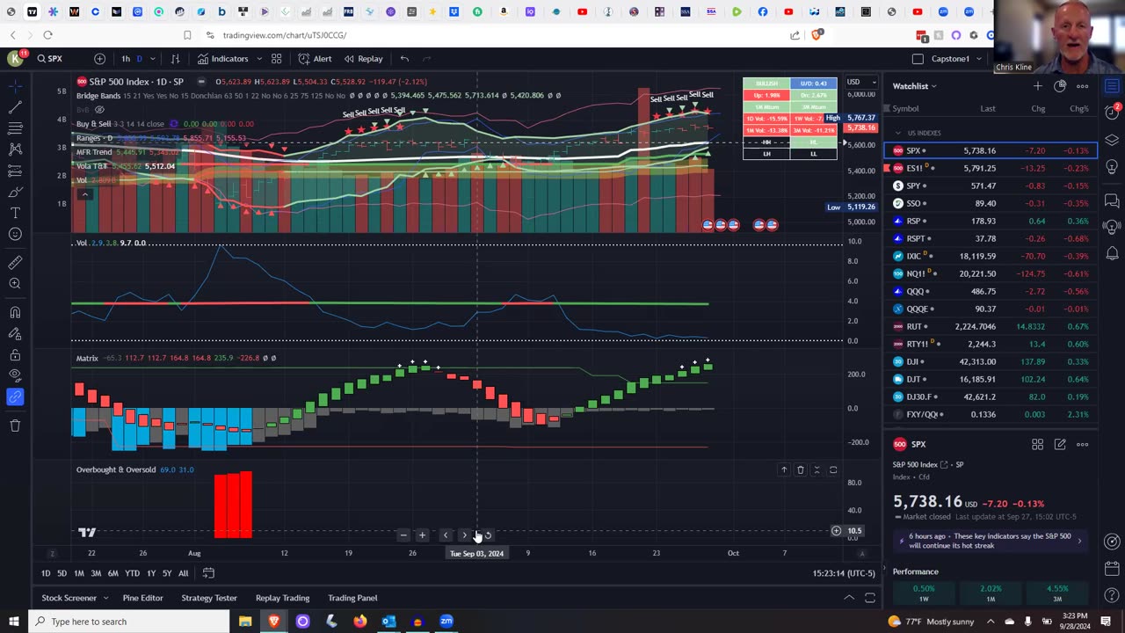Open chats icon in right sidebar

coord(1112,201)
